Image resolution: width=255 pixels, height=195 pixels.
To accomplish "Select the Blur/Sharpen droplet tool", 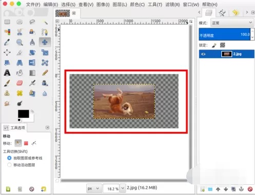I will [45, 93].
